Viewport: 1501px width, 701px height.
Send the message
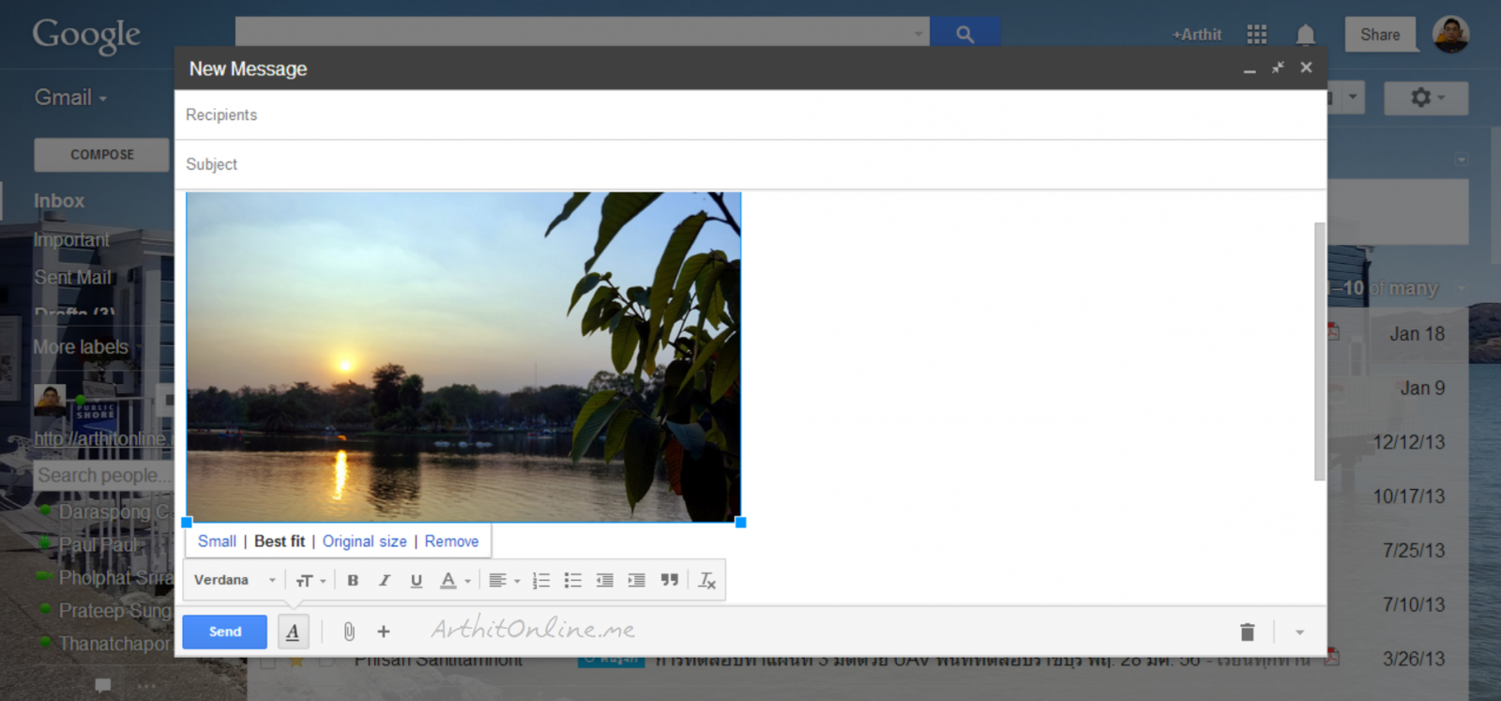pos(225,632)
